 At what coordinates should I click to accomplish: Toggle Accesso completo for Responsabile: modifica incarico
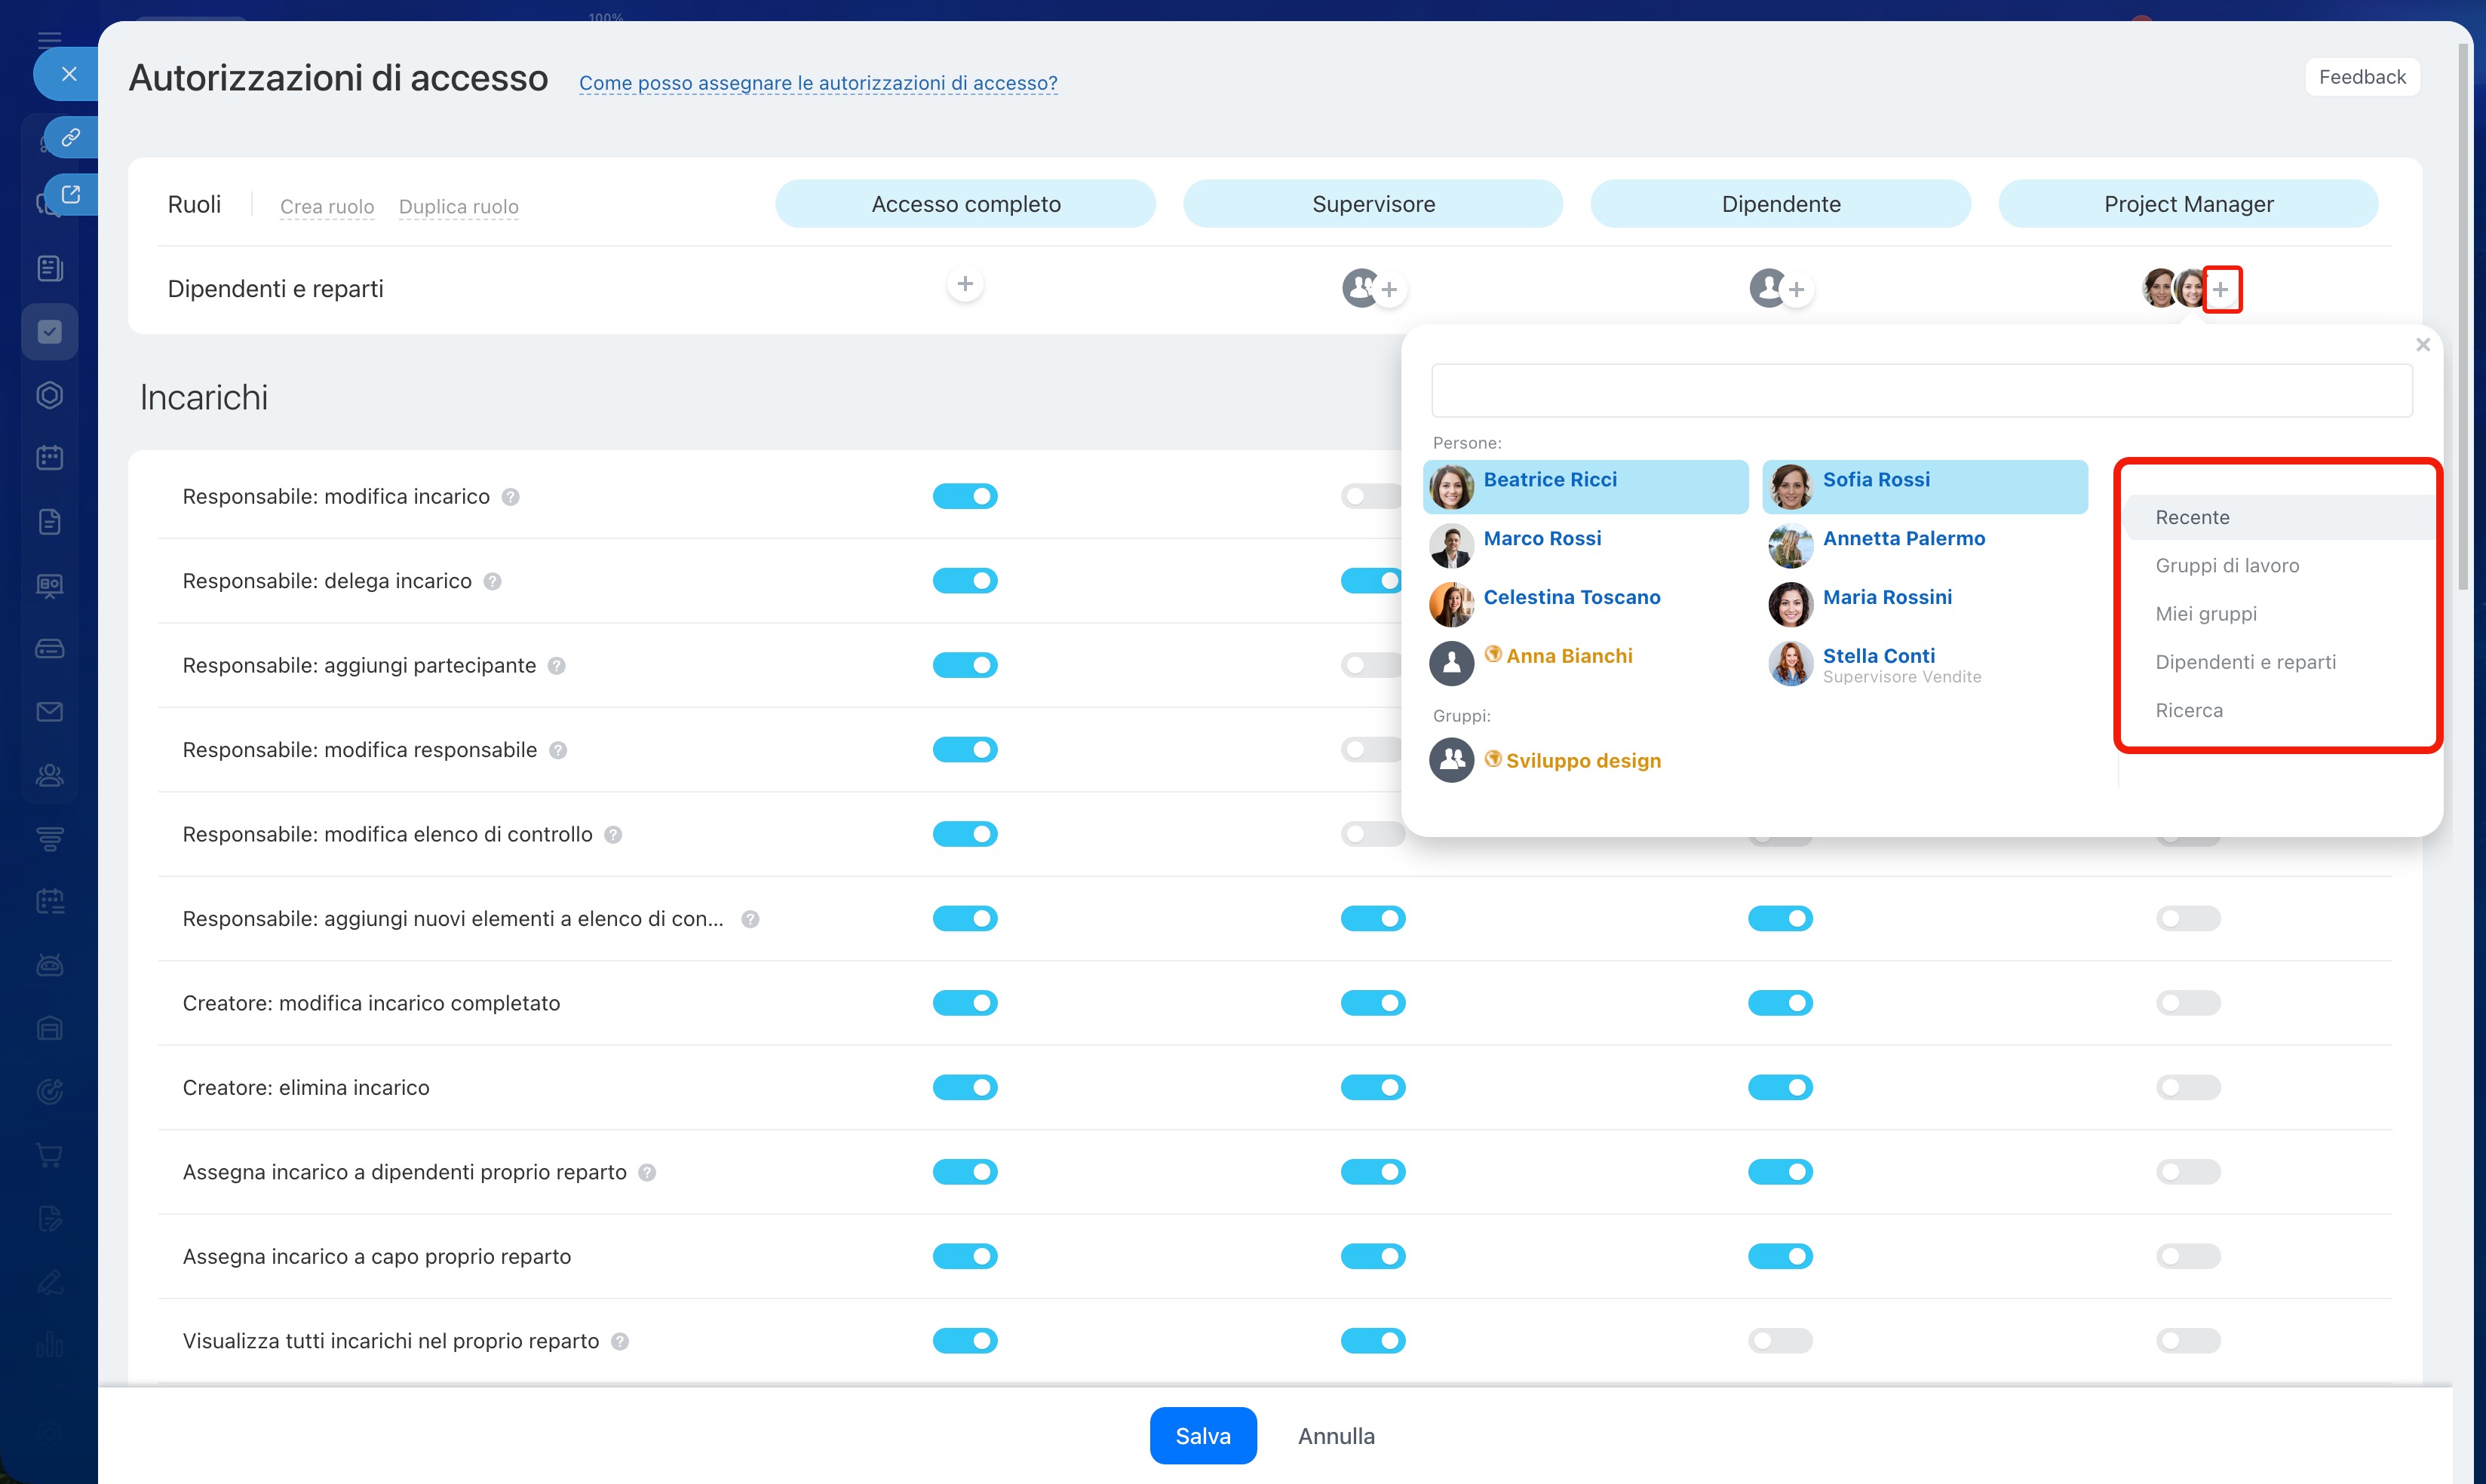tap(964, 496)
